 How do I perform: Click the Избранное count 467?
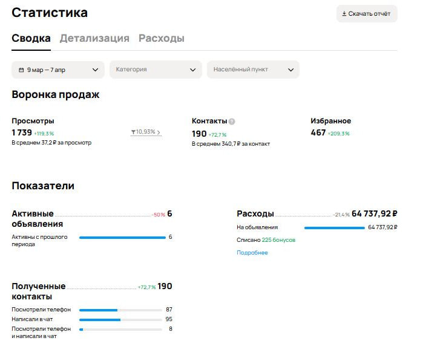click(318, 132)
